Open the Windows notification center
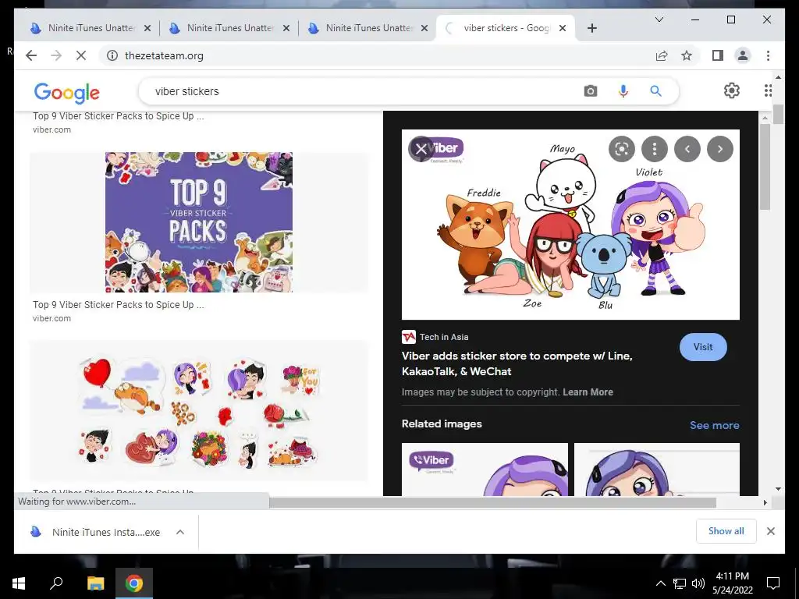 click(773, 583)
